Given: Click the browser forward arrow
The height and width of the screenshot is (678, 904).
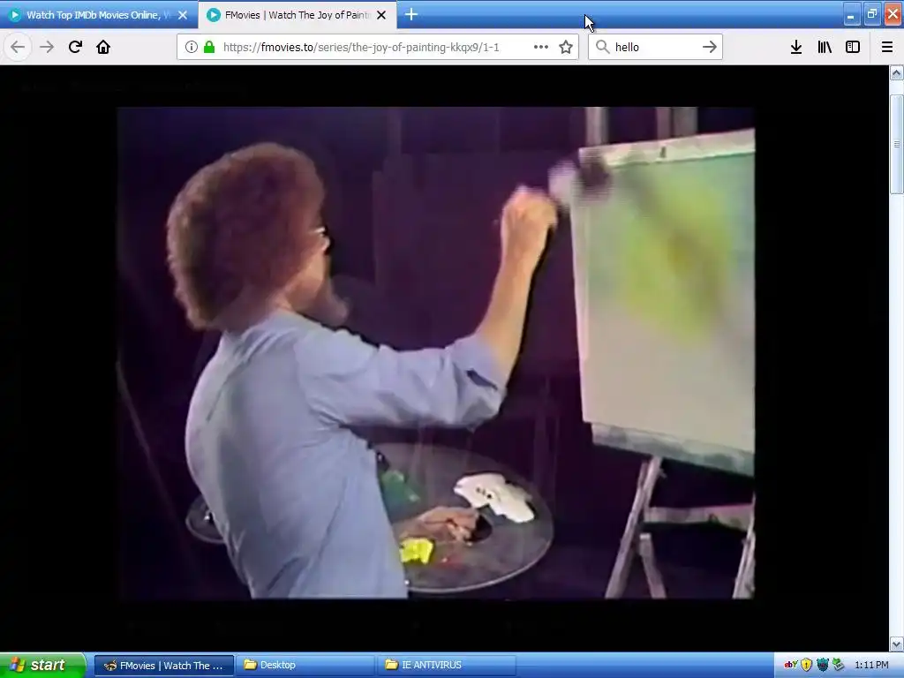Looking at the screenshot, I should click(47, 48).
